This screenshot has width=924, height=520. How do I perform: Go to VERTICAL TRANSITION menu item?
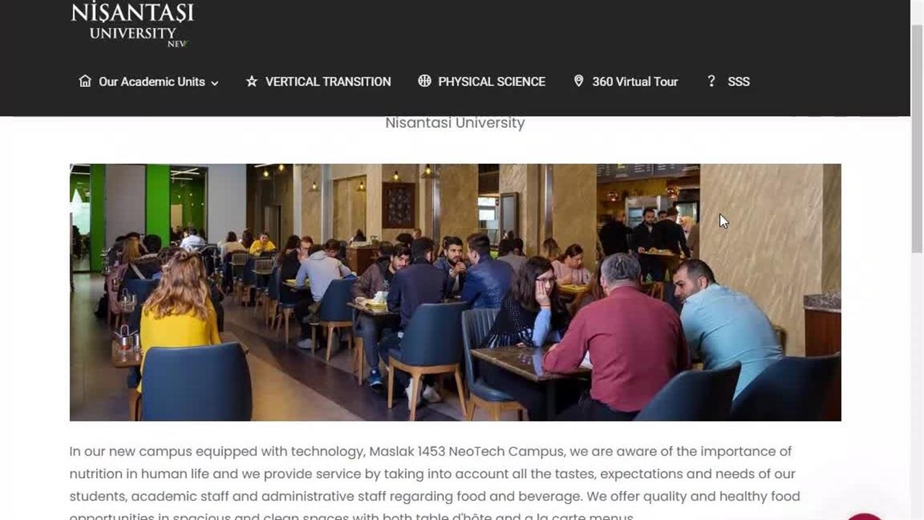tap(328, 82)
